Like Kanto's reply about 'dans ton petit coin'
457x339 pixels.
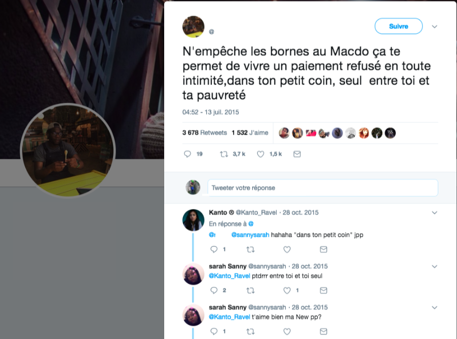point(287,249)
